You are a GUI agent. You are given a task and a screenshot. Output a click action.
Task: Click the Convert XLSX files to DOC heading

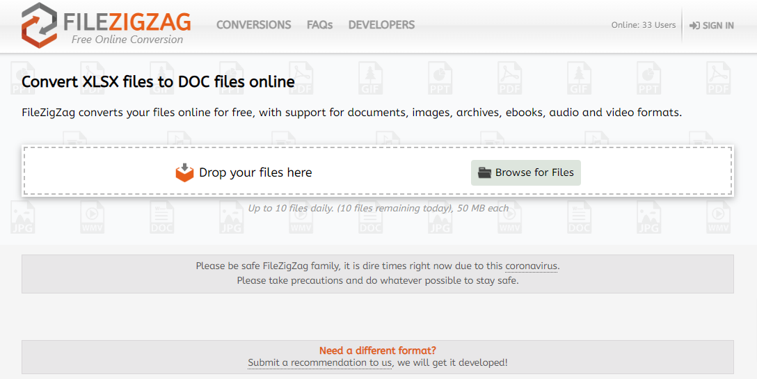[159, 82]
